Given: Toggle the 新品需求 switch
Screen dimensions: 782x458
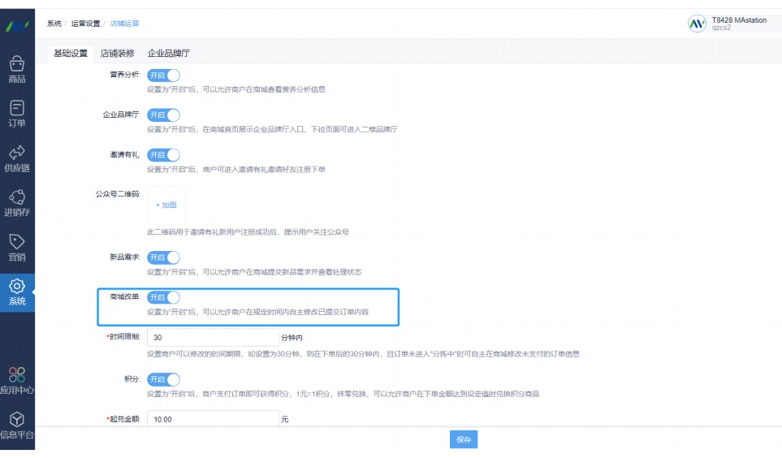Looking at the screenshot, I should (163, 257).
